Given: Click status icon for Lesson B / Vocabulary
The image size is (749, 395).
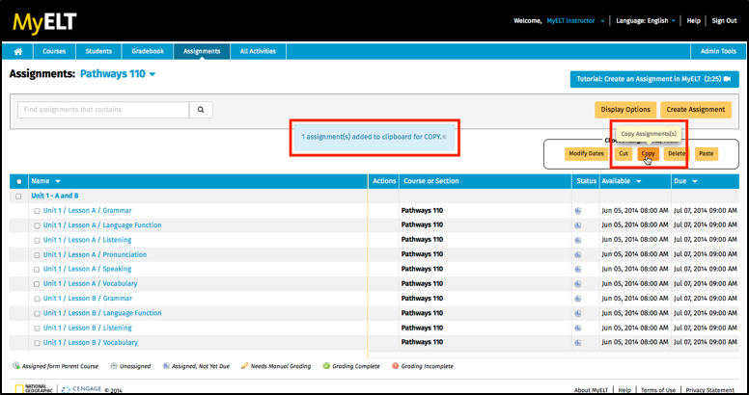Looking at the screenshot, I should [578, 343].
